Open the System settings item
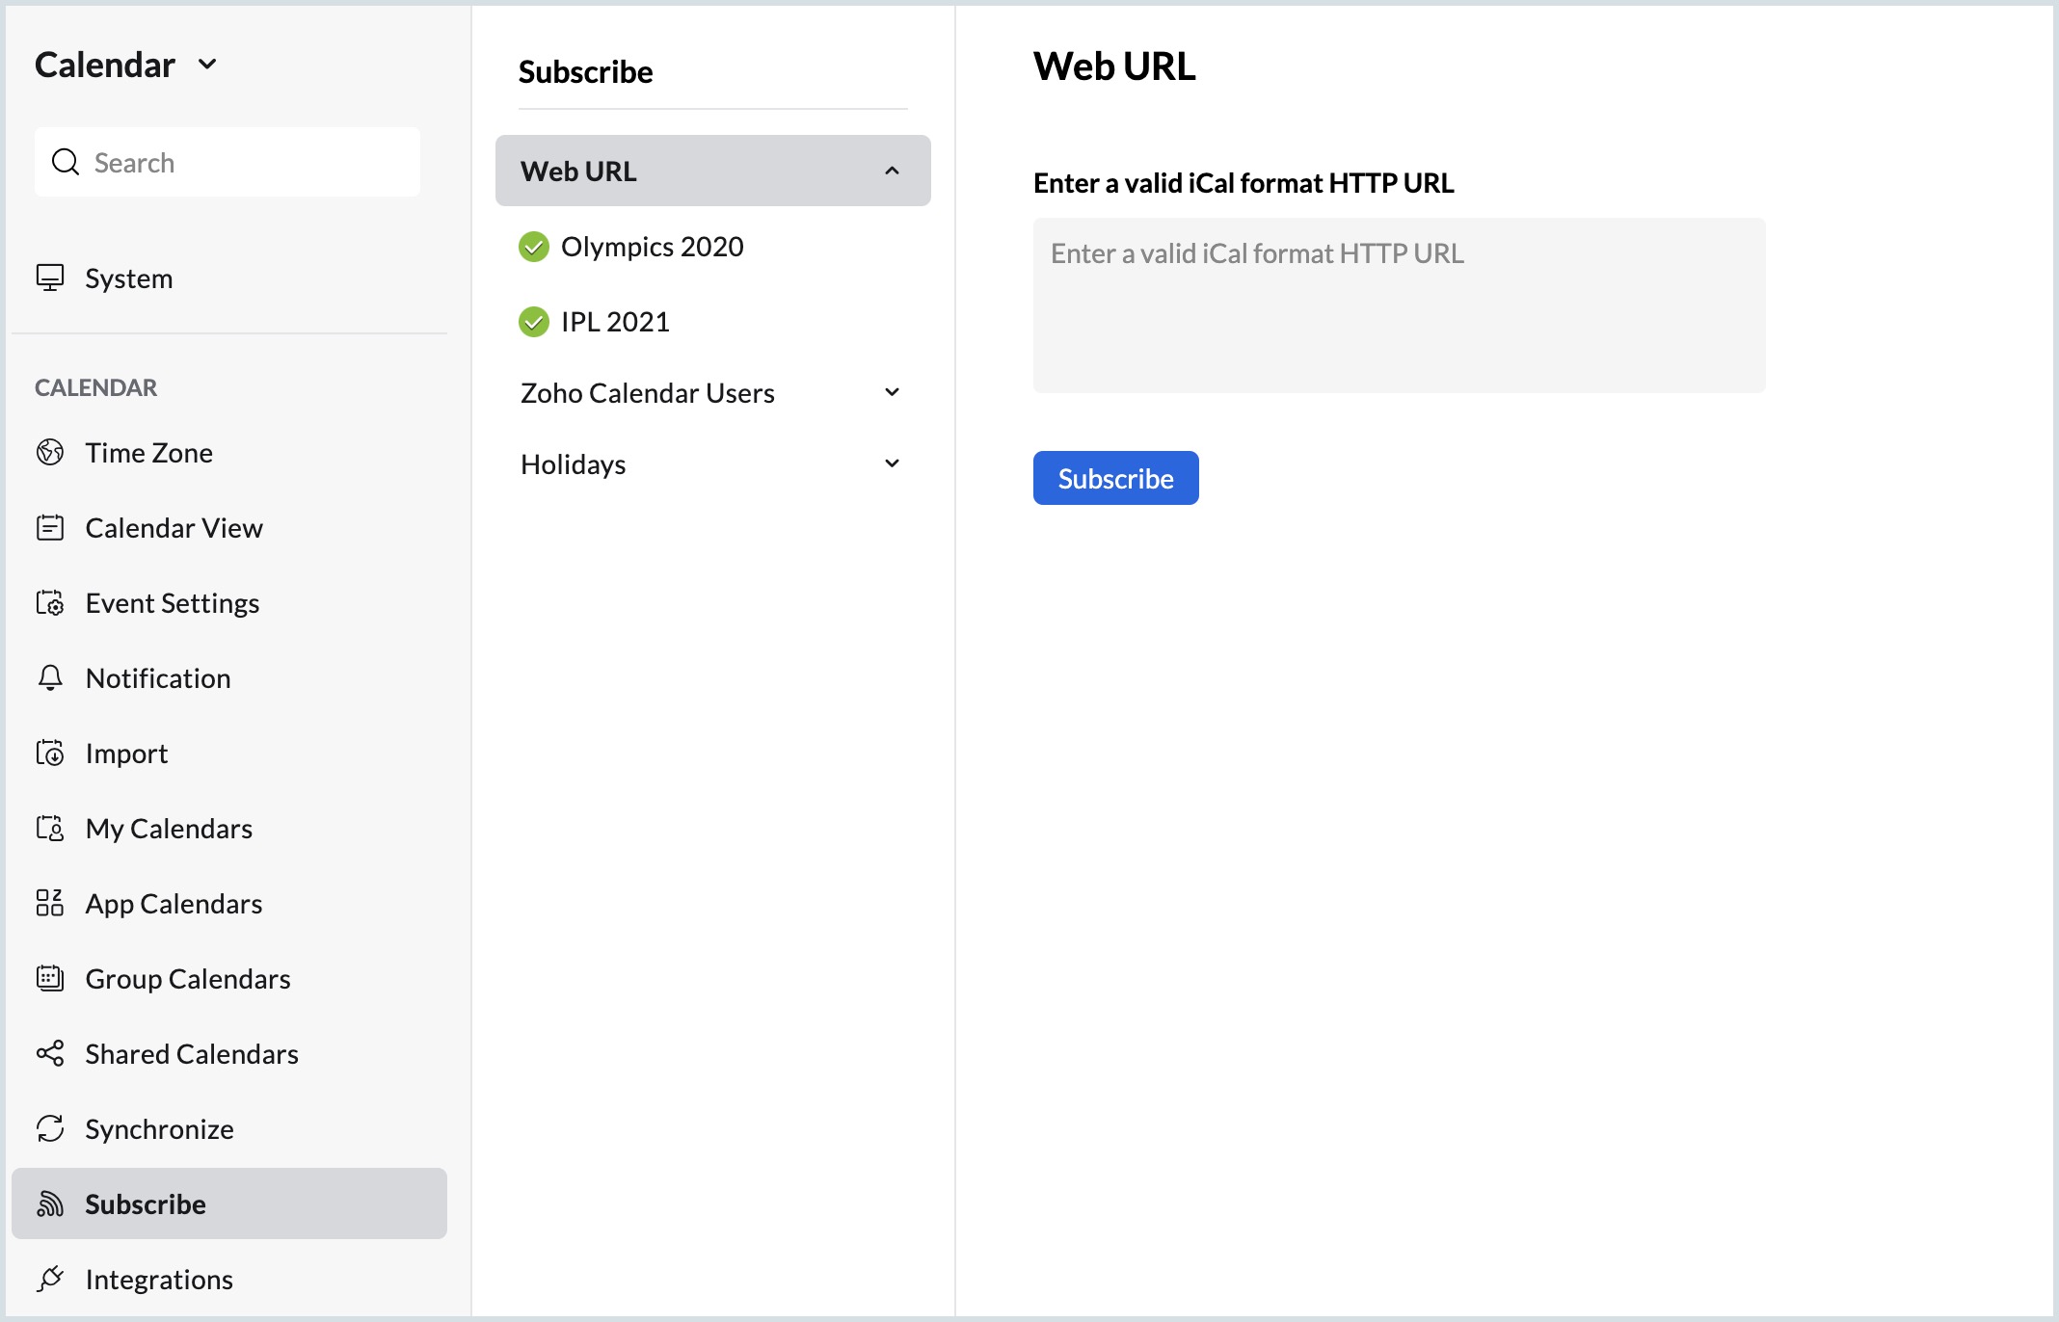The image size is (2059, 1322). 128,278
